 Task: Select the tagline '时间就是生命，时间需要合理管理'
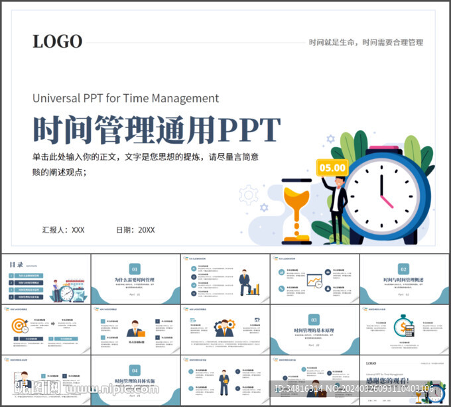pos(366,42)
